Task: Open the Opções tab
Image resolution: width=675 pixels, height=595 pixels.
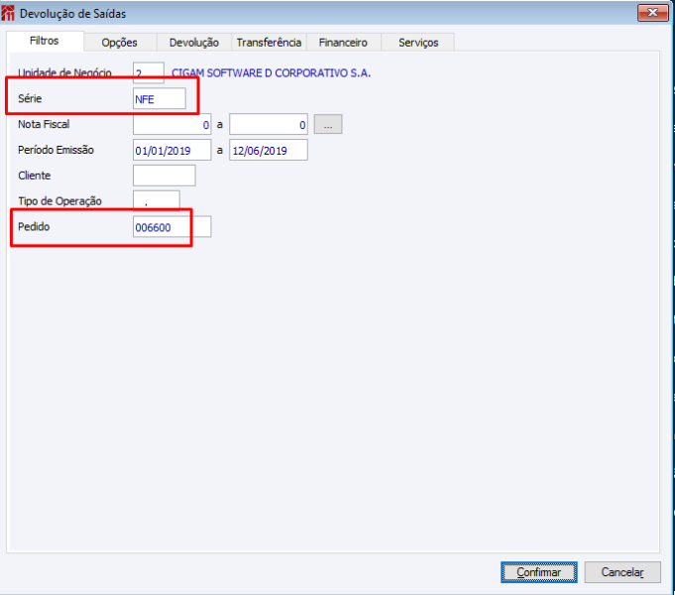Action: click(x=120, y=43)
